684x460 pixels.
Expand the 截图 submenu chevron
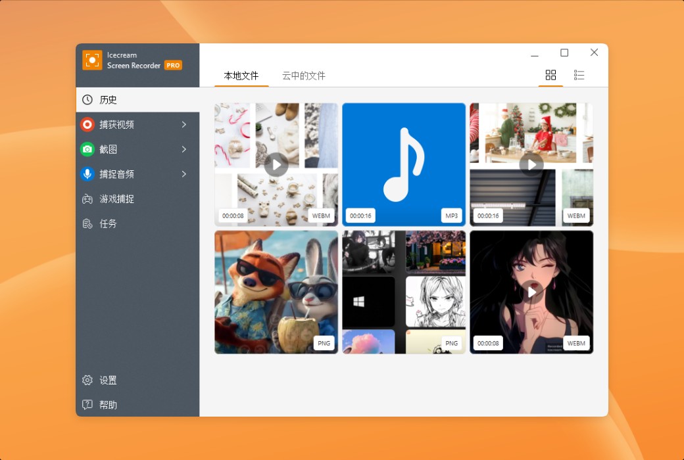tap(185, 149)
